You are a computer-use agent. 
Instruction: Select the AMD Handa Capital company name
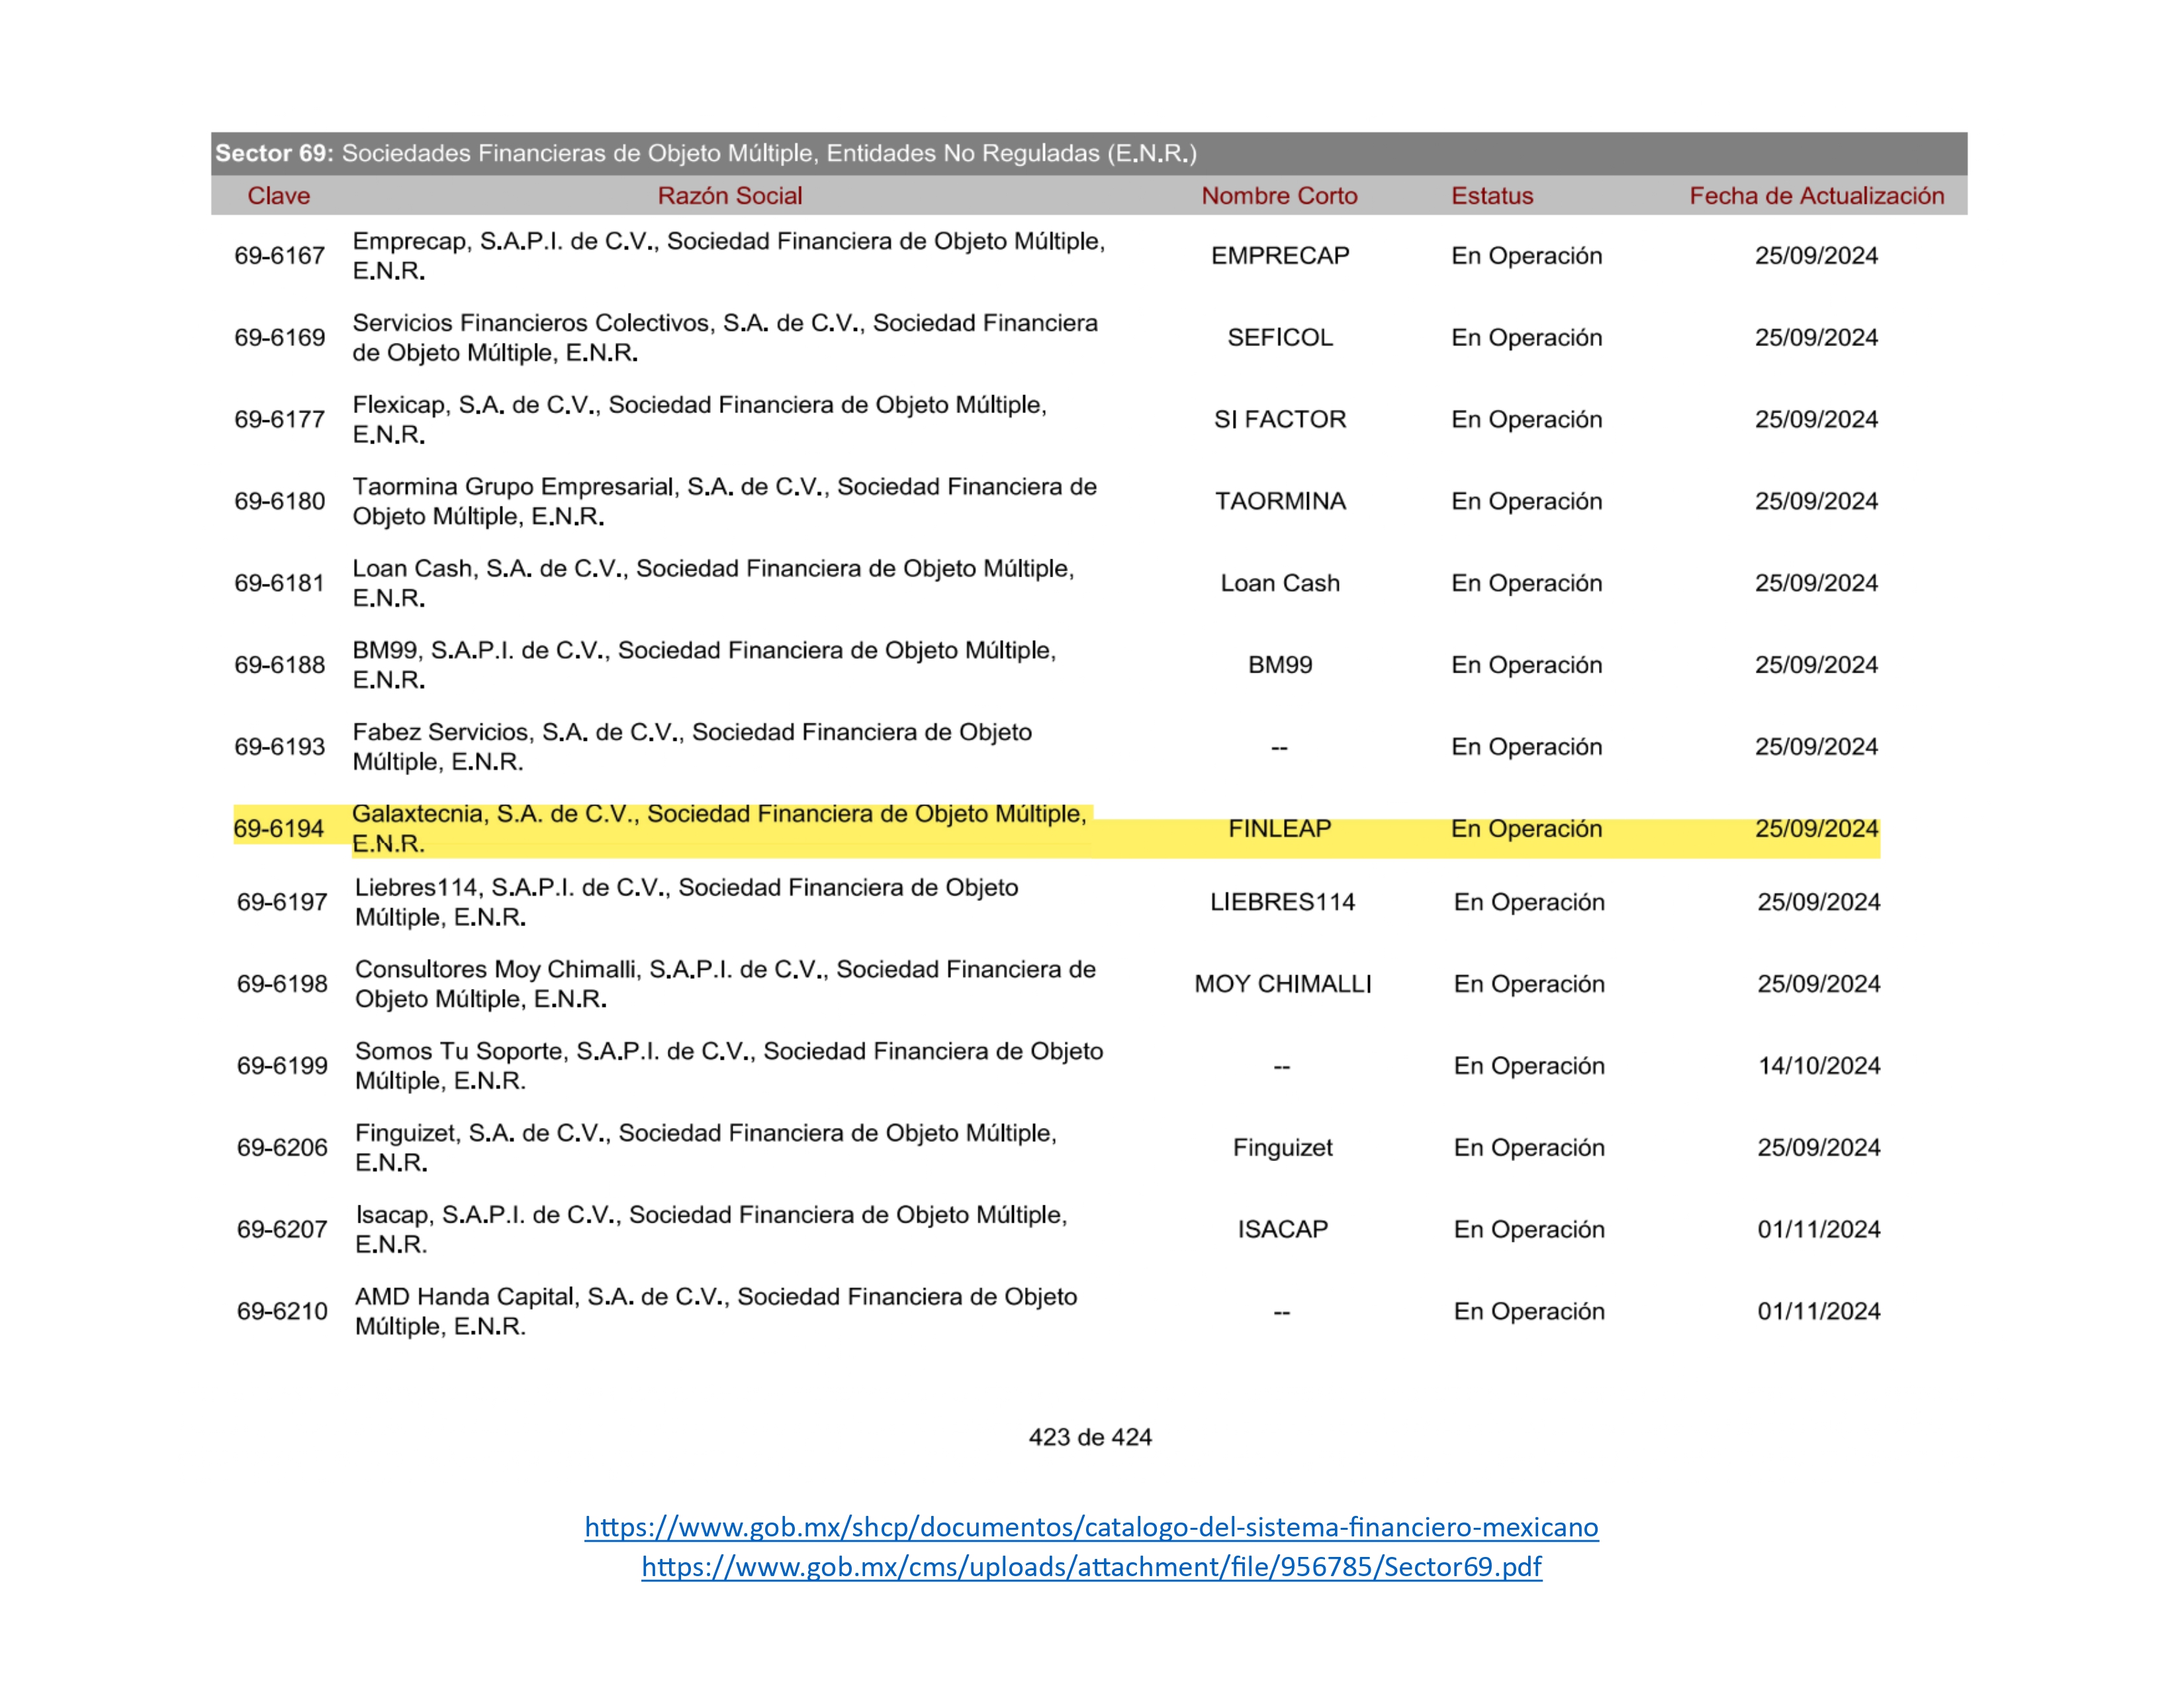717,1313
